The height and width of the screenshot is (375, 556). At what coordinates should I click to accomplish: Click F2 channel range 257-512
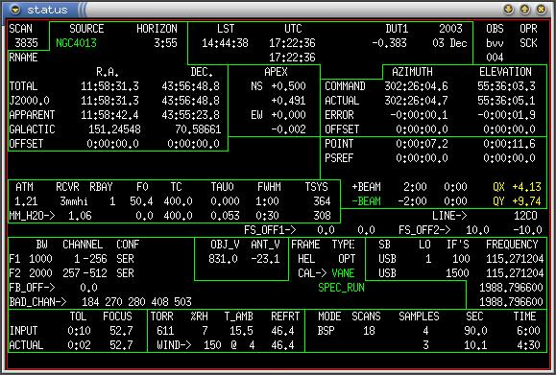tap(85, 273)
